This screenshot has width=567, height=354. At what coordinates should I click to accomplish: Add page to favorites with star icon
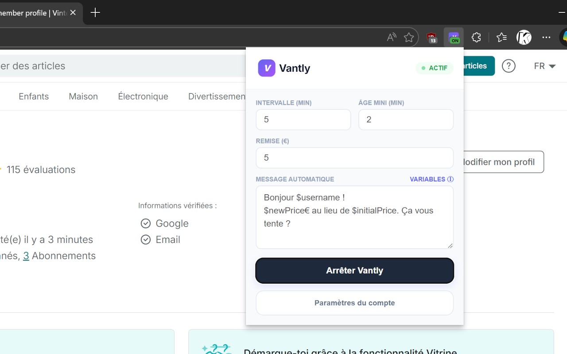[409, 38]
